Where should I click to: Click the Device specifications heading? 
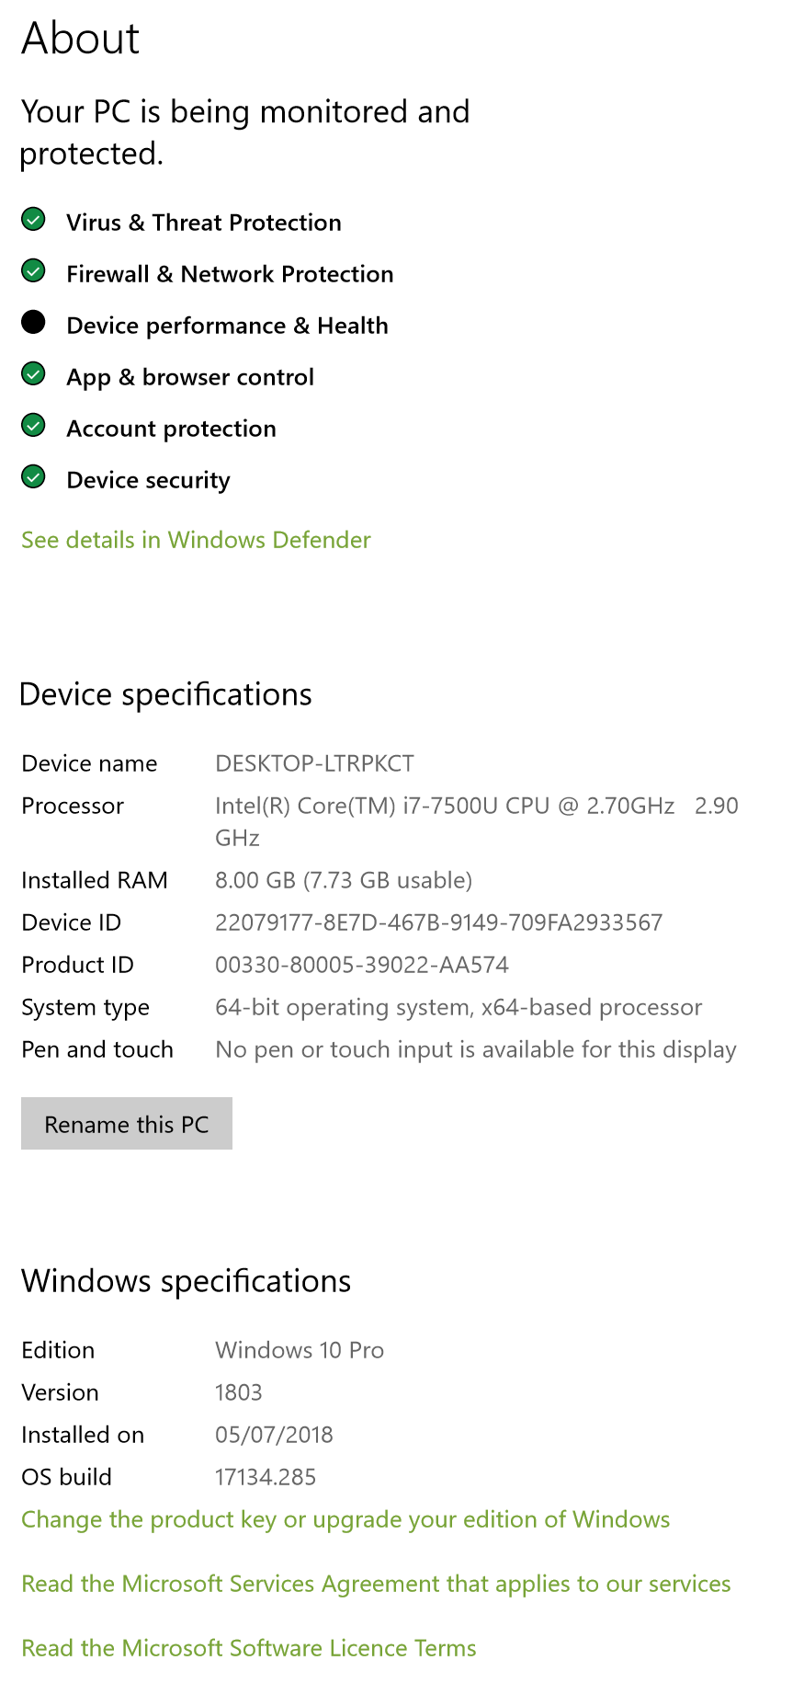[166, 694]
